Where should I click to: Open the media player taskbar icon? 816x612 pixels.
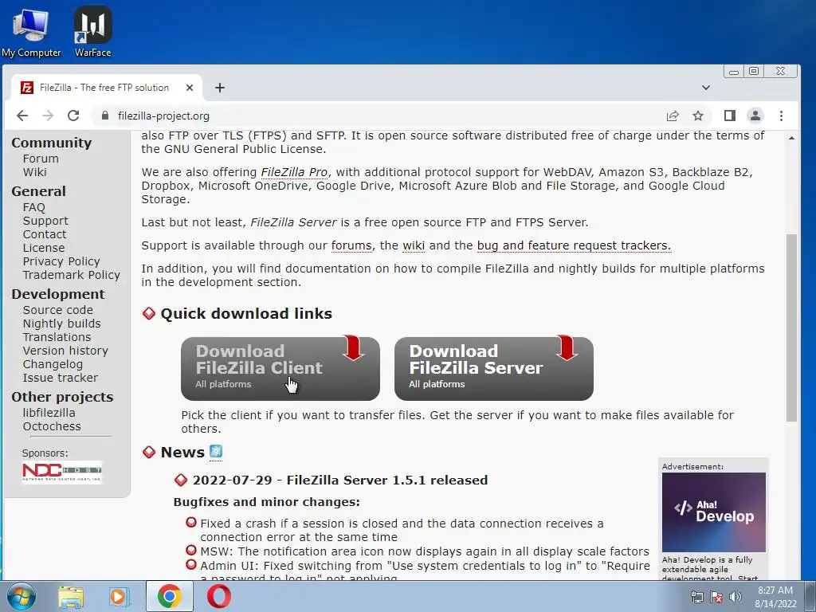119,596
